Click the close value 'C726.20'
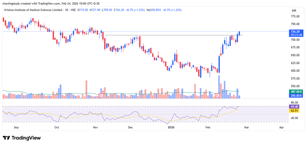Viewport: 307px width, 145px height. 119,10
